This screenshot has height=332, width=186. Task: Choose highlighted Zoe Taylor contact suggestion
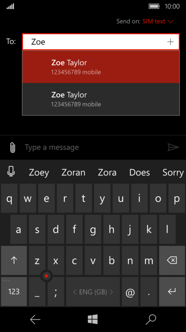(x=101, y=67)
